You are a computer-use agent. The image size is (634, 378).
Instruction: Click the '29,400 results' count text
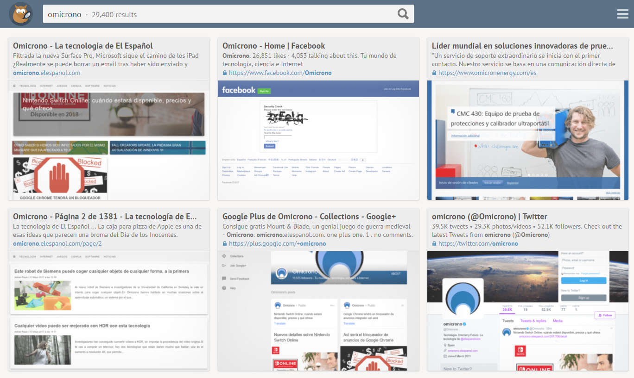pyautogui.click(x=114, y=14)
